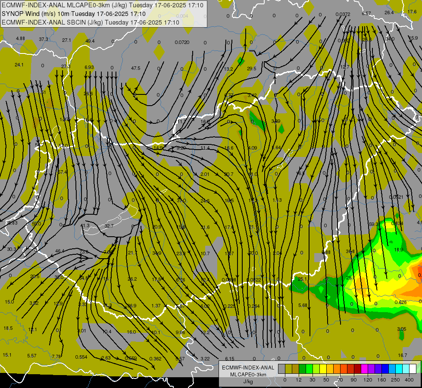Screen dimensions: 422x388
Task: Click the map value 3.05
Action: click(x=402, y=329)
